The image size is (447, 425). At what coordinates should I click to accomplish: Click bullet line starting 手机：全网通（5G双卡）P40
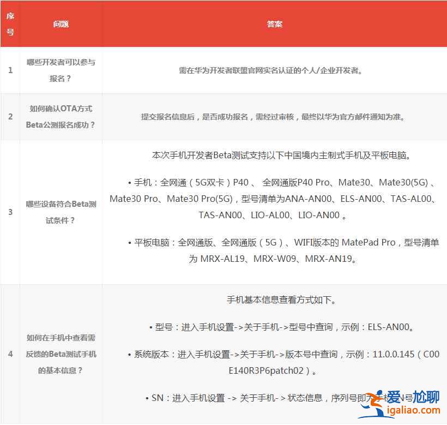click(x=282, y=182)
